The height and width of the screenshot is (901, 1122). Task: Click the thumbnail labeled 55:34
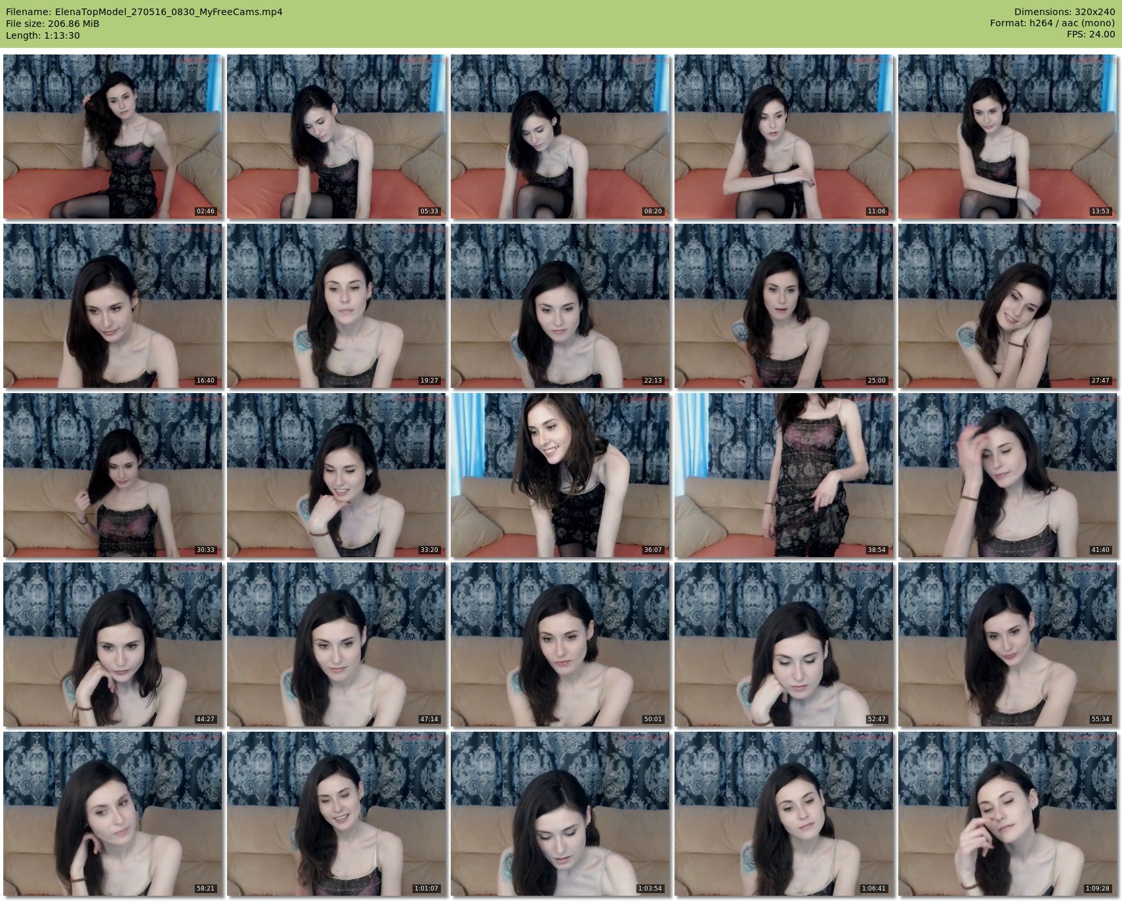(1008, 644)
